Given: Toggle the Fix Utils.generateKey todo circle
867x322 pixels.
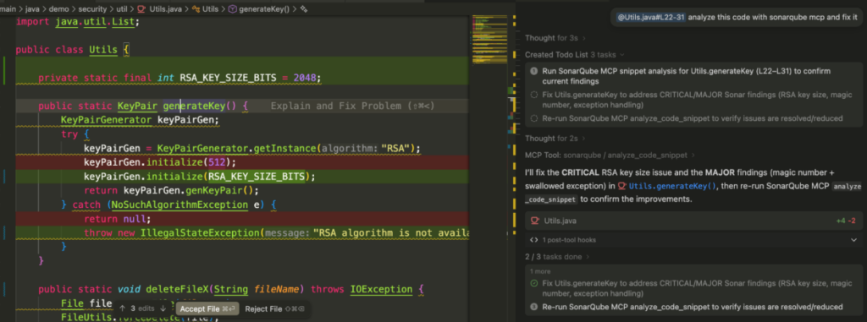Looking at the screenshot, I should [x=534, y=95].
